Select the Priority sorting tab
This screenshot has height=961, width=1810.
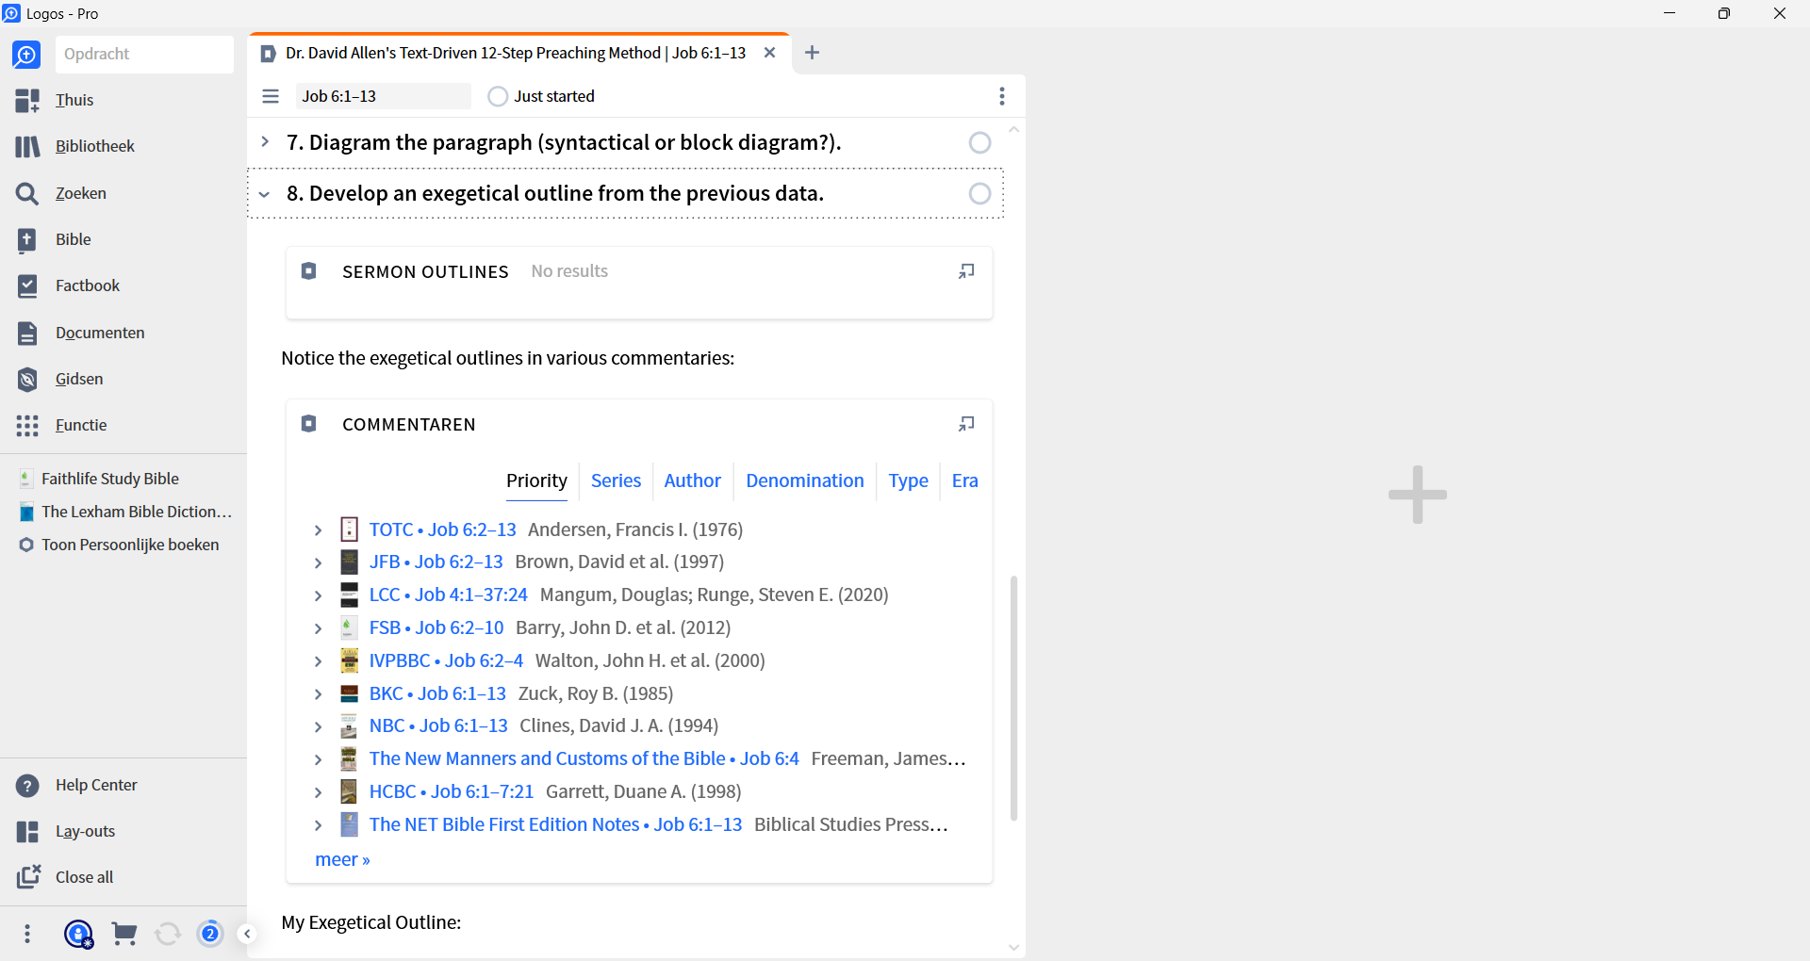coord(536,480)
